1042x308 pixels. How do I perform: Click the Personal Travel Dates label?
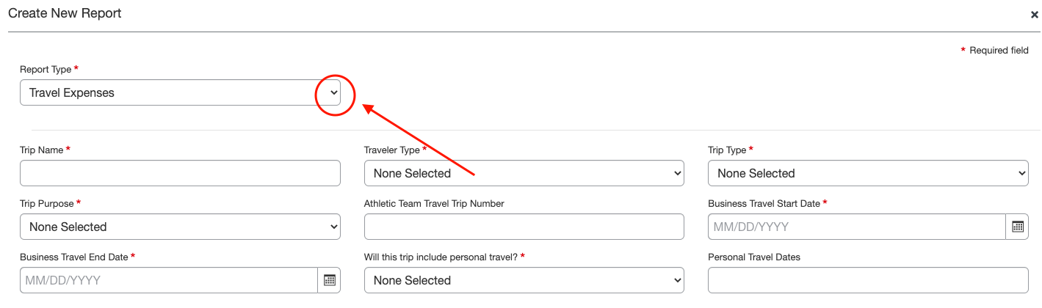click(753, 257)
